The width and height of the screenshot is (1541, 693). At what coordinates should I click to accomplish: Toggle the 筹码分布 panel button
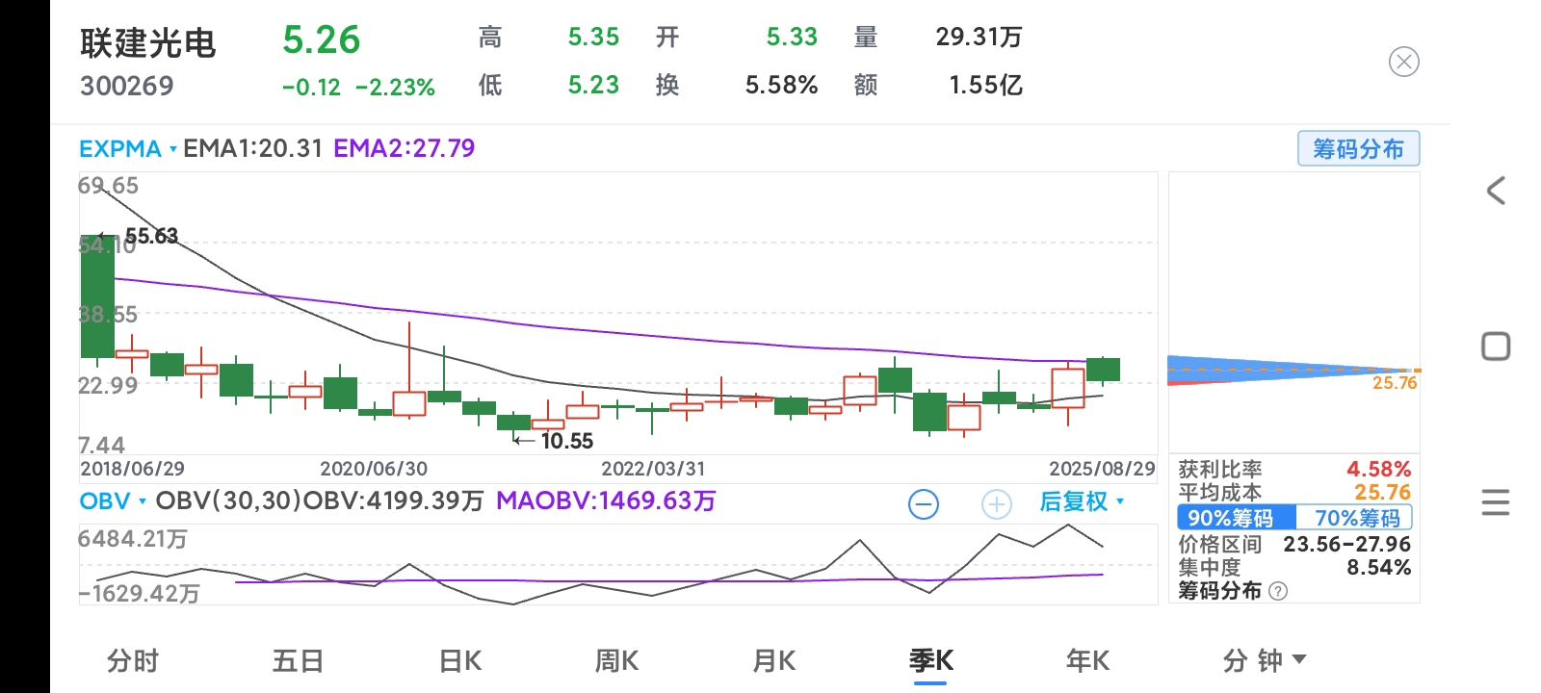1358,149
